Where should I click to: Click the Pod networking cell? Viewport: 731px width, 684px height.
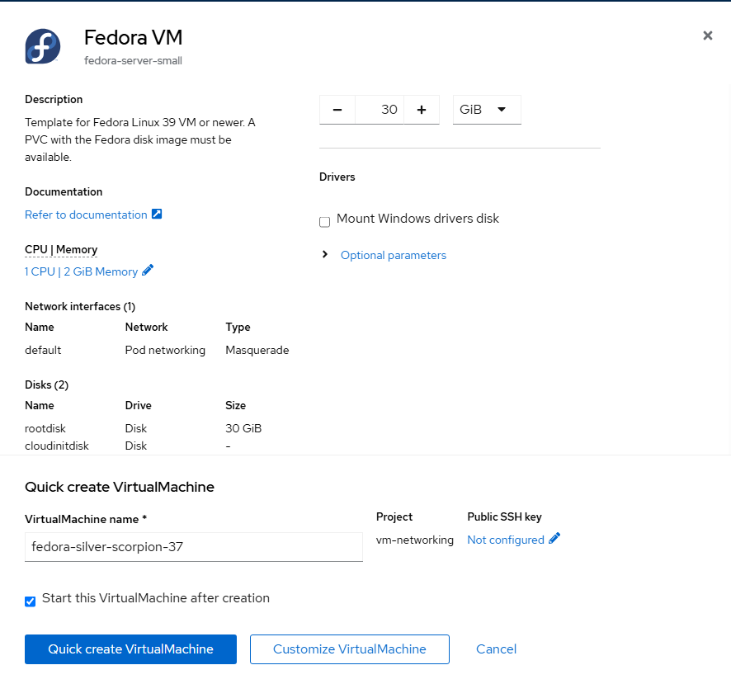(165, 350)
